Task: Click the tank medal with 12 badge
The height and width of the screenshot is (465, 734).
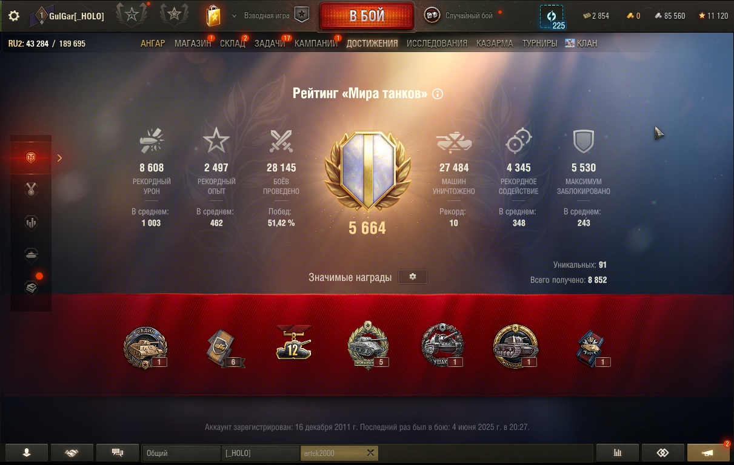Action: [x=293, y=343]
